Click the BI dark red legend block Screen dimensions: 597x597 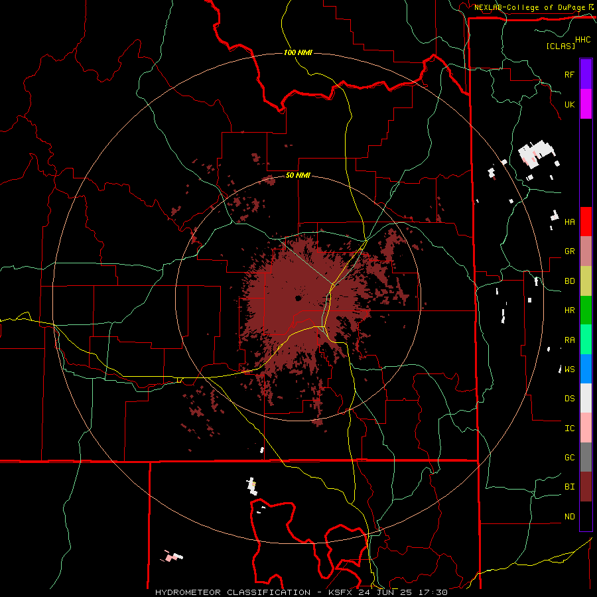coord(586,487)
